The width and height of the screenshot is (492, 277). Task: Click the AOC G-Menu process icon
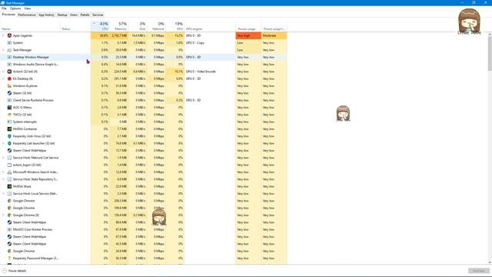coord(9,108)
